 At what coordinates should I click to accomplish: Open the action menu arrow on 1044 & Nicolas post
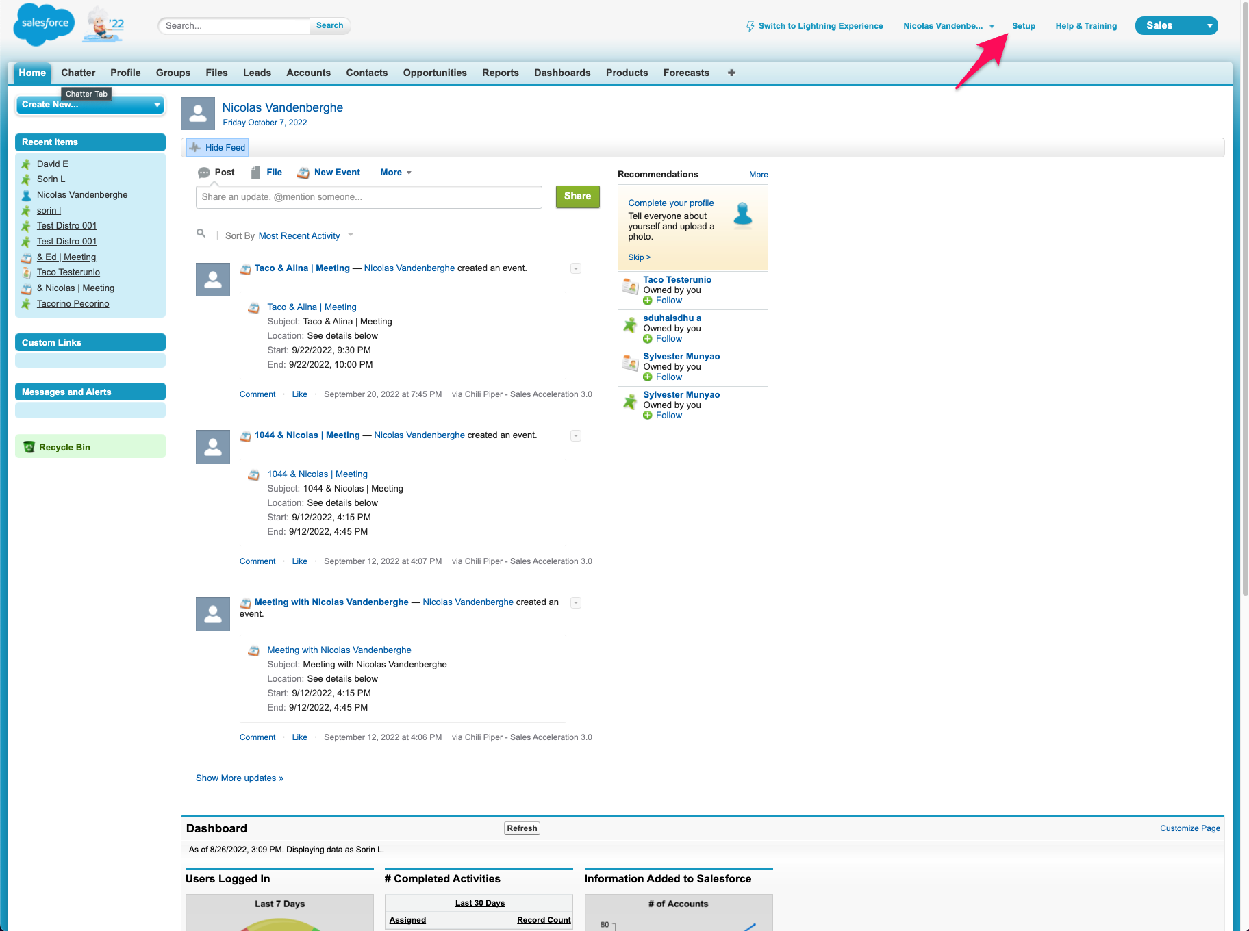coord(576,435)
